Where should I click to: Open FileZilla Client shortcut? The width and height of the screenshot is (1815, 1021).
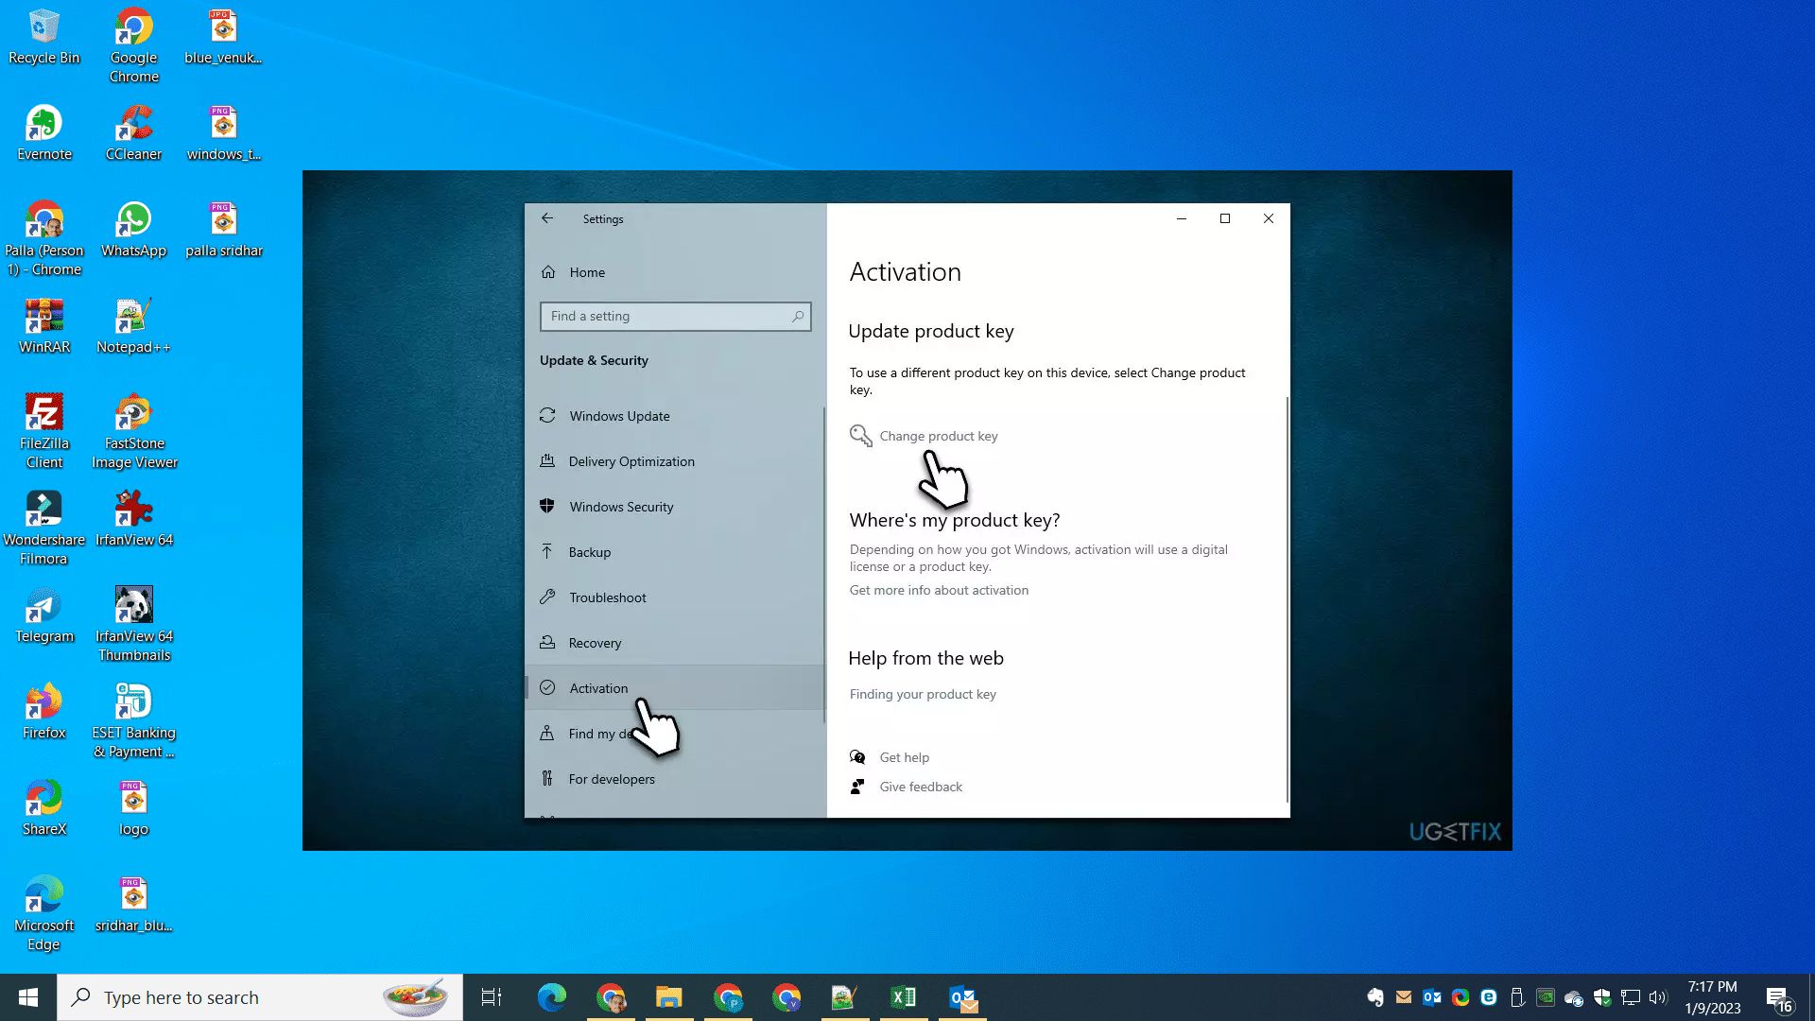43,431
